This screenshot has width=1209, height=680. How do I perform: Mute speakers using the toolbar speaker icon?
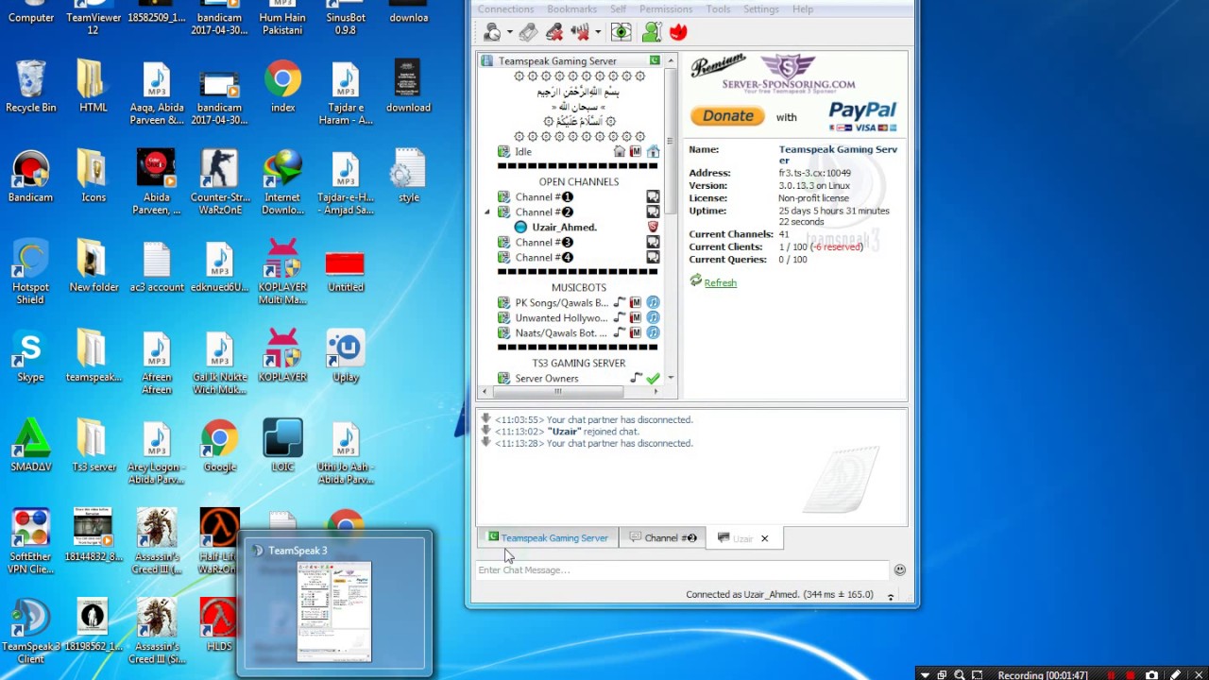click(580, 32)
